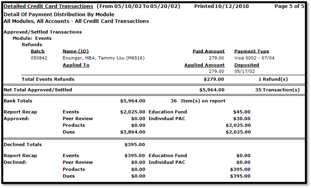Click the approved Individual PAC $30.00 amount
The width and height of the screenshot is (311, 188).
(x=242, y=118)
